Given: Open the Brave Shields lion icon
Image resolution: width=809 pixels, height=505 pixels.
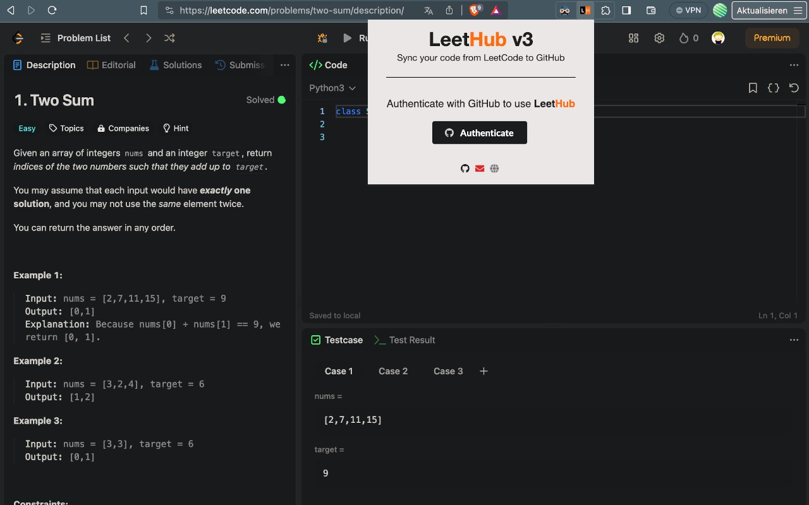Looking at the screenshot, I should coord(475,10).
